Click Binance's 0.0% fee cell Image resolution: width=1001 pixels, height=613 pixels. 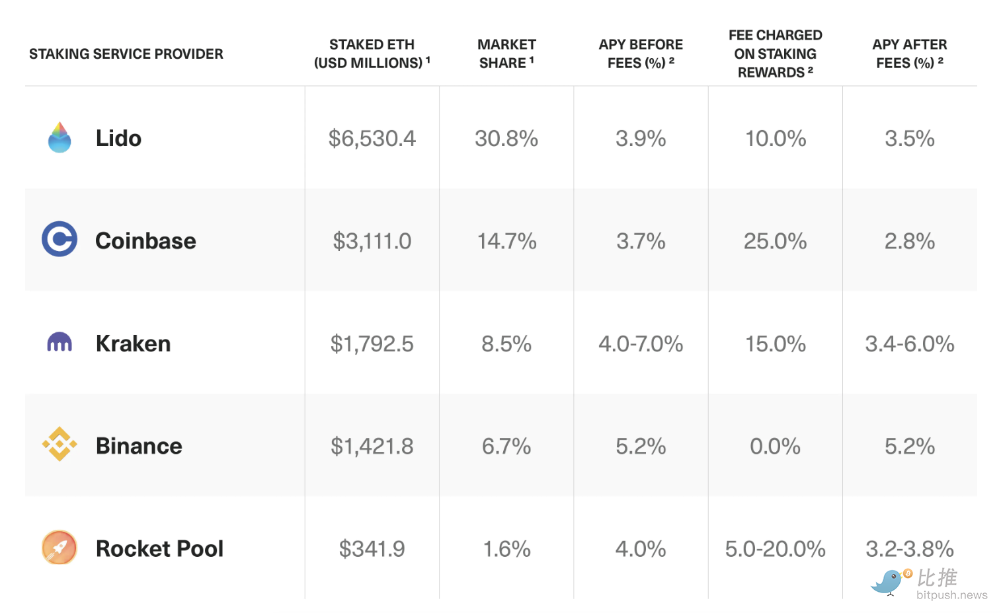tap(775, 447)
